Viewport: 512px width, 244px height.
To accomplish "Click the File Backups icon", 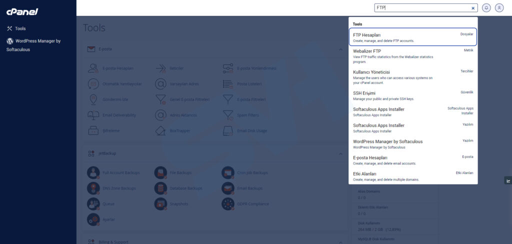I will [160, 172].
